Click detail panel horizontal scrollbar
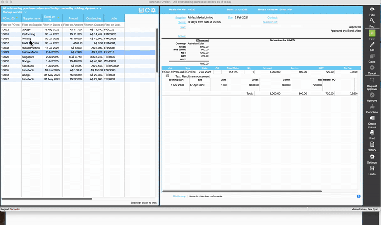 pyautogui.click(x=242, y=191)
